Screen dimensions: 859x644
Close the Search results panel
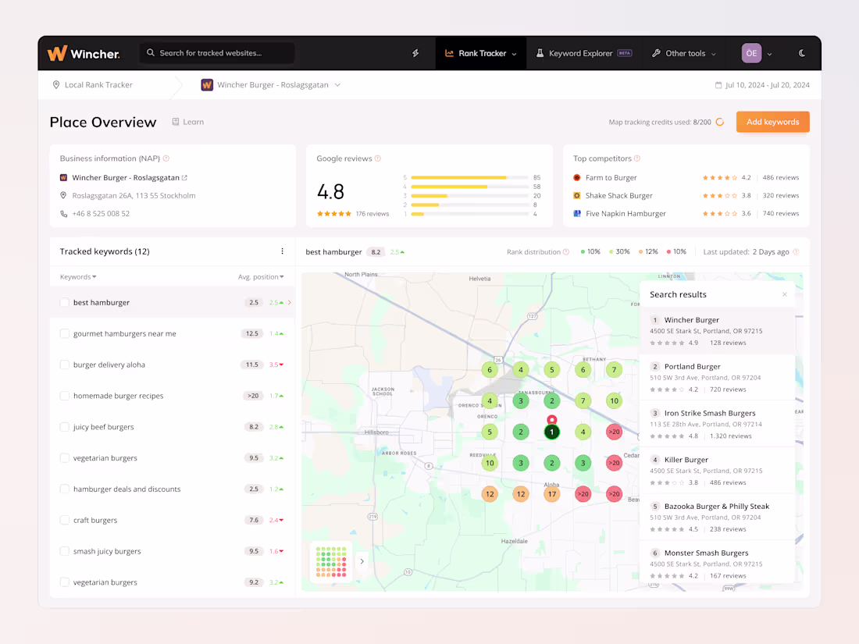point(785,294)
